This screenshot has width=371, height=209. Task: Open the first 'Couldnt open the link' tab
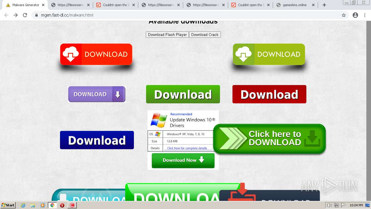tap(116, 5)
